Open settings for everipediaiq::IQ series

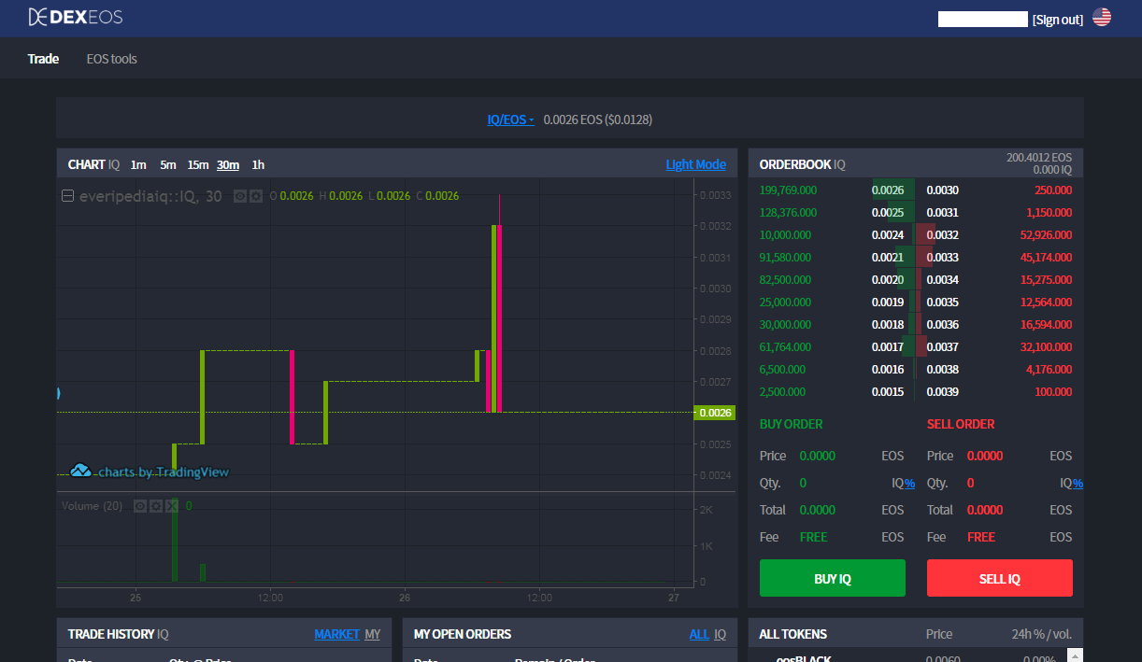click(x=255, y=196)
